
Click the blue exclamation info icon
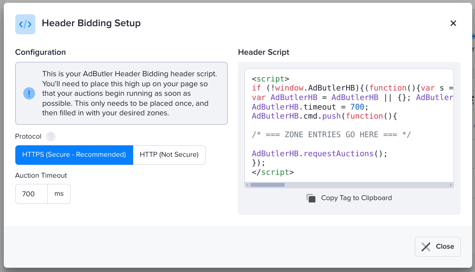tap(29, 93)
